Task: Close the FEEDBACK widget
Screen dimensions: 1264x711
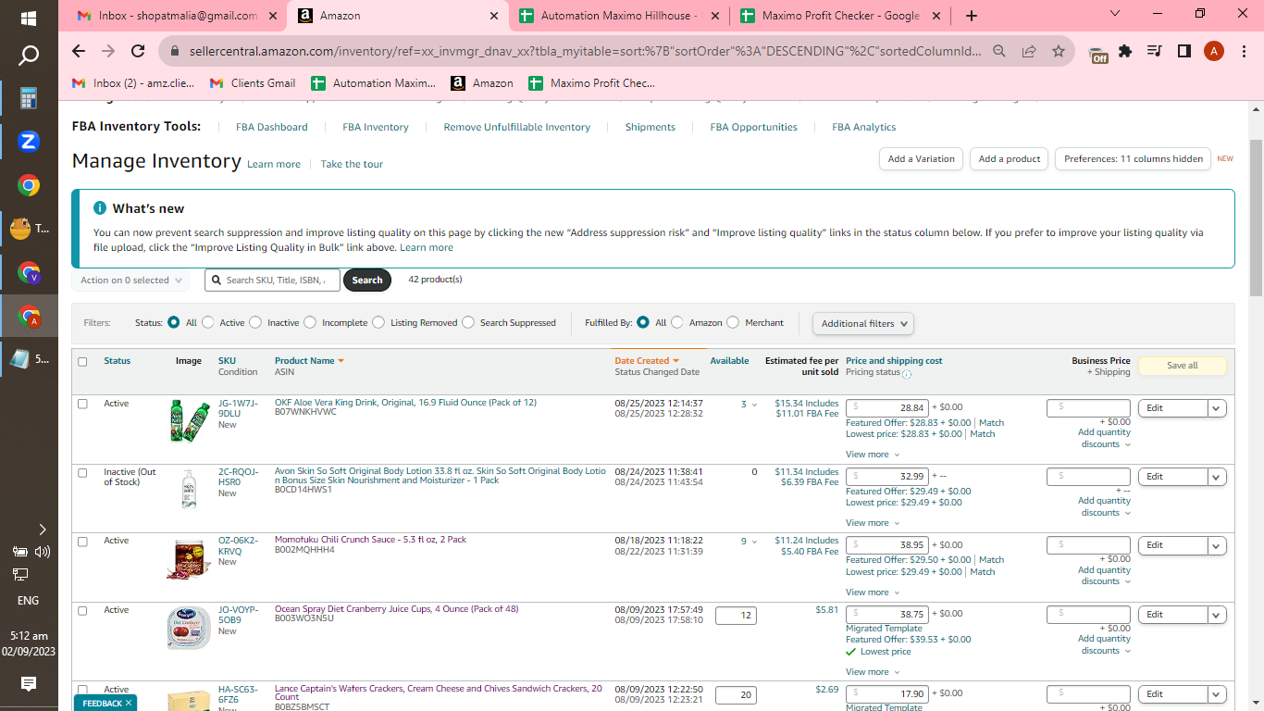Action: point(129,704)
